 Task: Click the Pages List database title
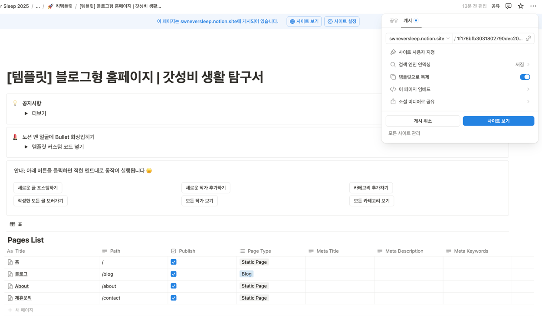[x=26, y=240]
